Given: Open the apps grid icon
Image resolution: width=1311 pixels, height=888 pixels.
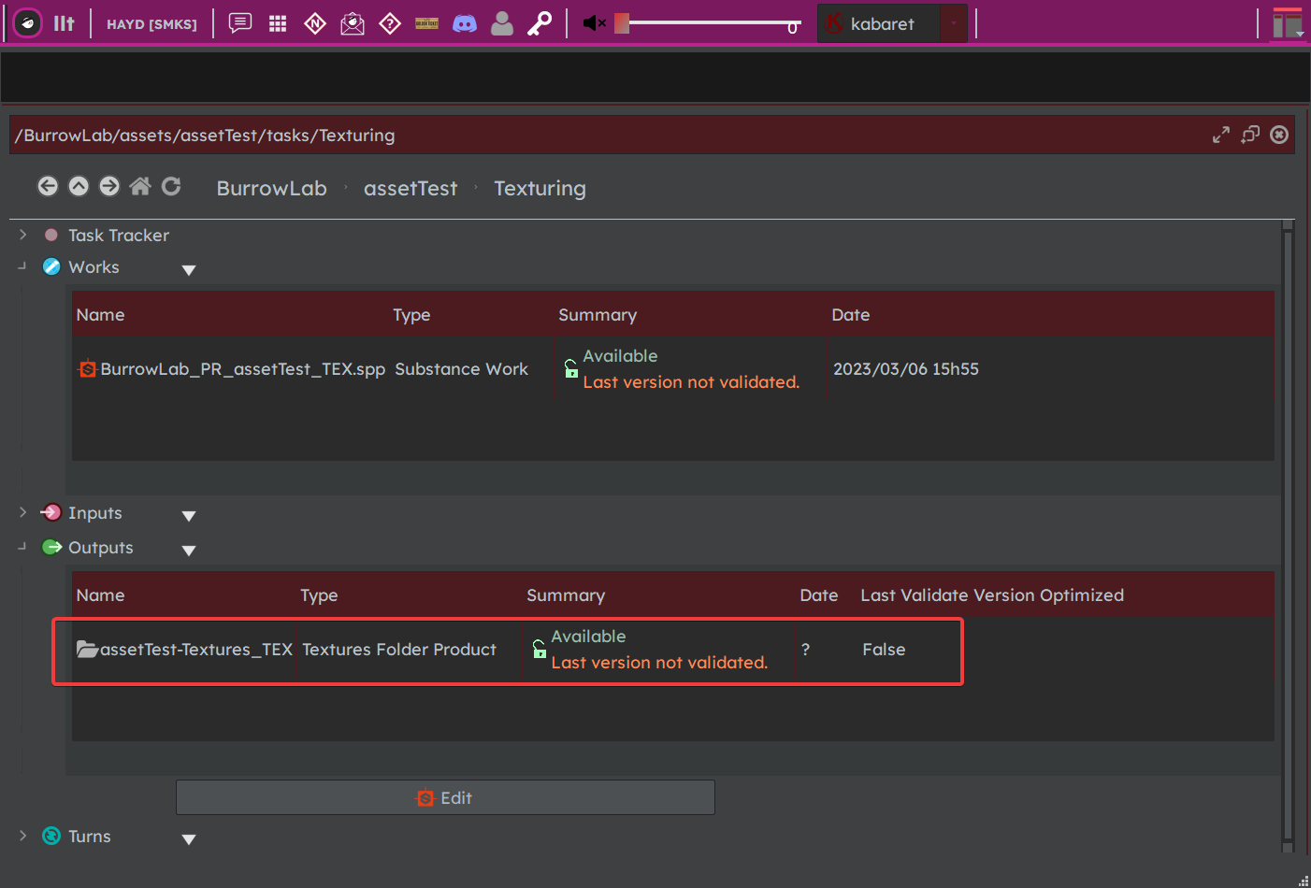Looking at the screenshot, I should click(x=278, y=23).
